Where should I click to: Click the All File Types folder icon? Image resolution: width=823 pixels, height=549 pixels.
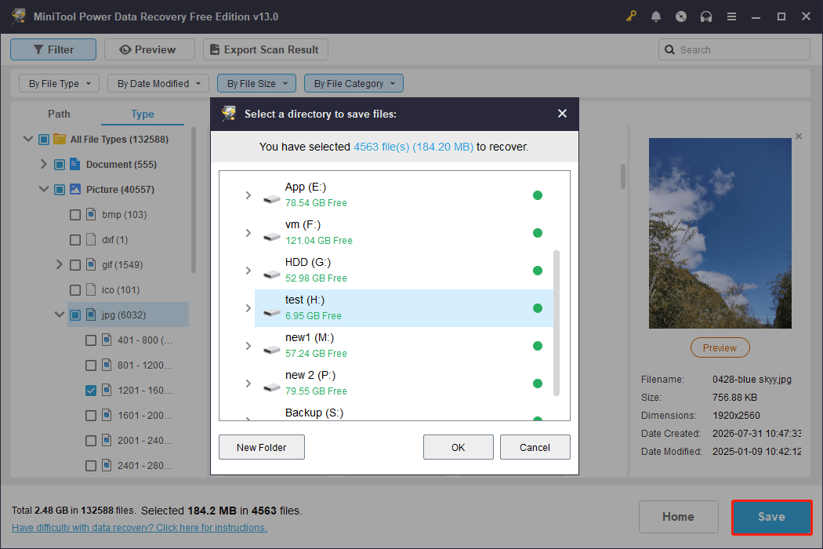click(x=60, y=140)
